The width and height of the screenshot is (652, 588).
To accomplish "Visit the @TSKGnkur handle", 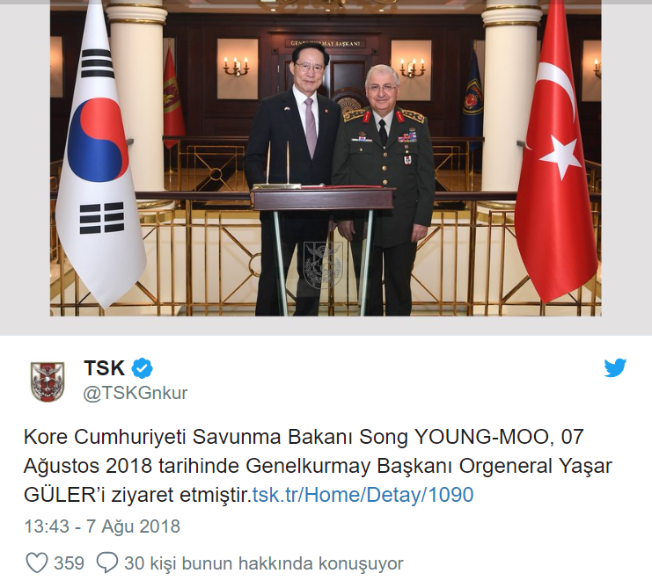I will tap(136, 393).
